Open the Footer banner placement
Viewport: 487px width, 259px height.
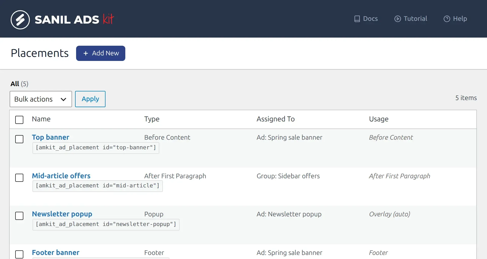tap(56, 253)
